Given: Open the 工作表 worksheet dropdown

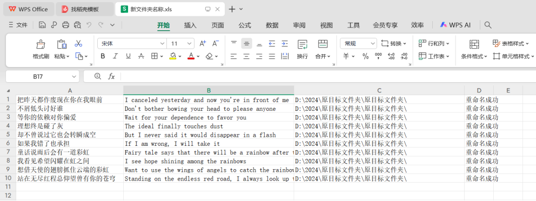Looking at the screenshot, I should click(434, 56).
